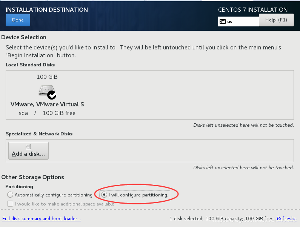The width and height of the screenshot is (300, 227).
Task: Click the checkmark badge on the sda disk
Action: 52,95
